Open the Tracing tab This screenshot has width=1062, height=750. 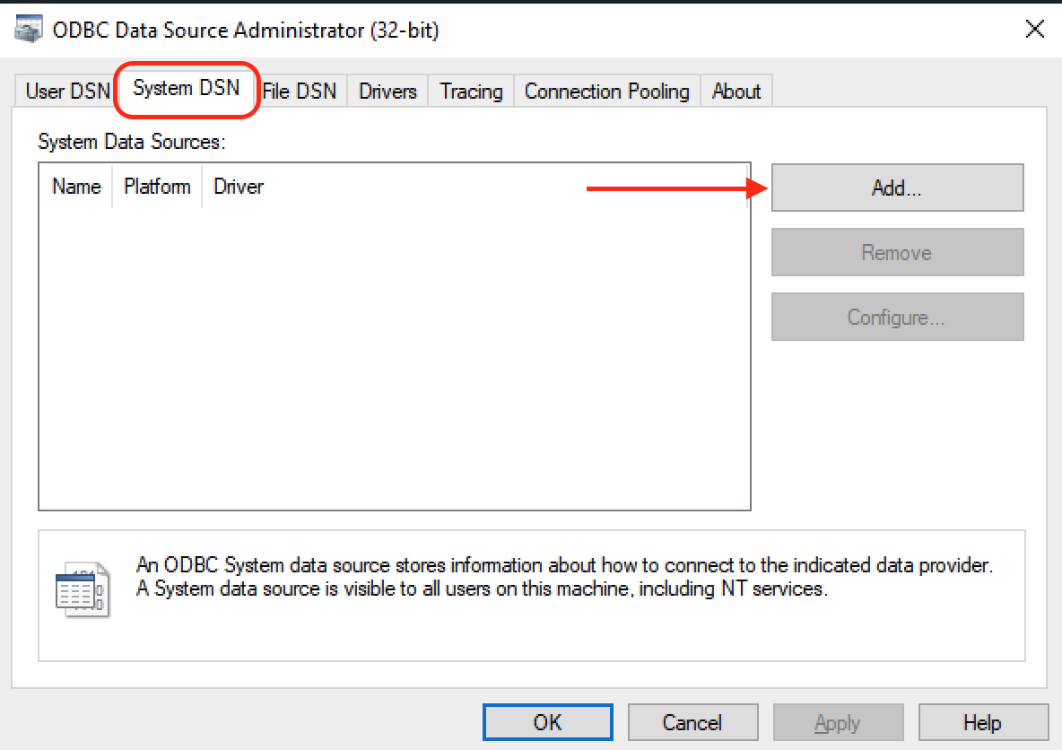pyautogui.click(x=470, y=91)
